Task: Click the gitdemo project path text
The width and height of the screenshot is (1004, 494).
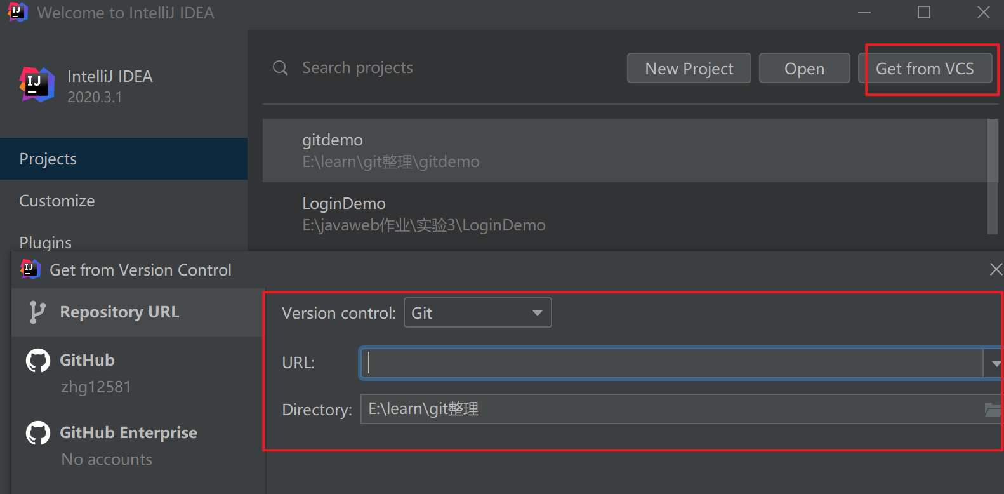Action: coord(391,162)
